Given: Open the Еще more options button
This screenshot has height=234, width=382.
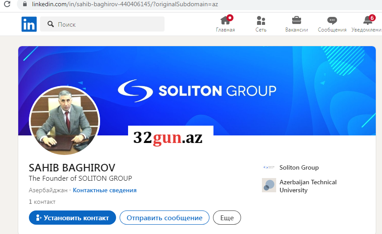Looking at the screenshot, I should click(227, 218).
